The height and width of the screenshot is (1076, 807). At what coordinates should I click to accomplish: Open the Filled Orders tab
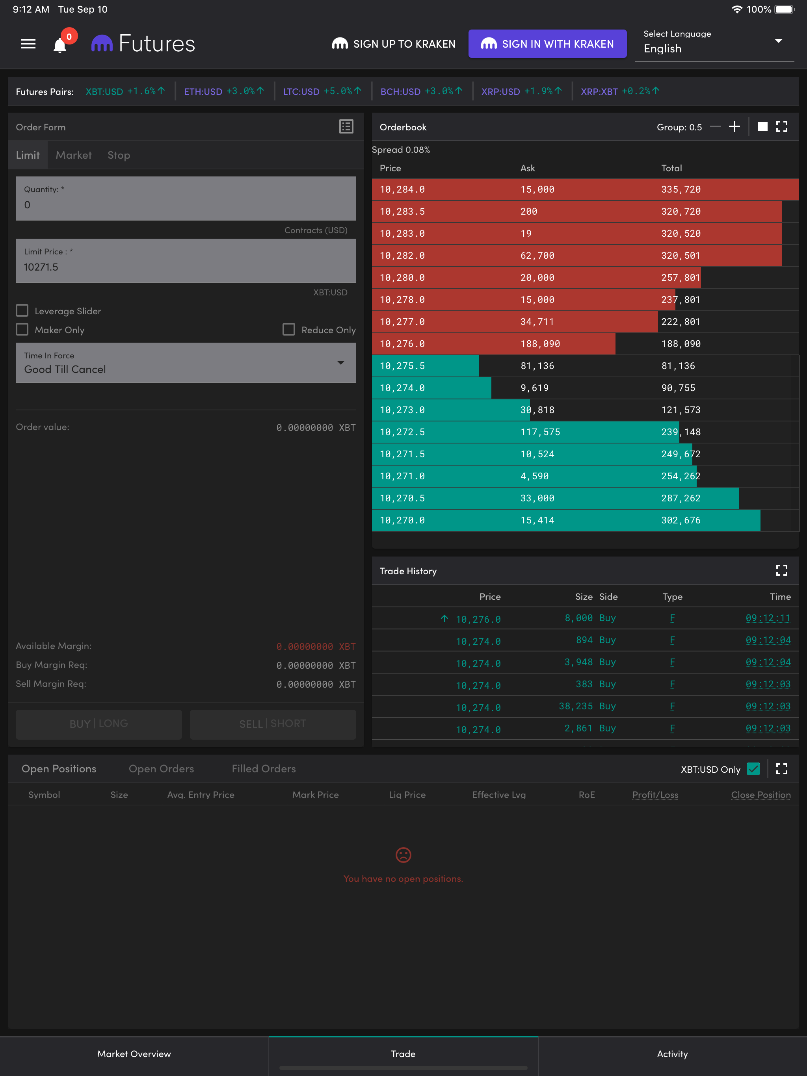tap(263, 768)
